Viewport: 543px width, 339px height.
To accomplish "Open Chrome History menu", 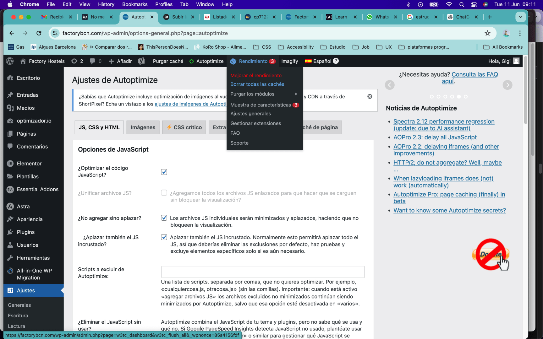I will [106, 4].
